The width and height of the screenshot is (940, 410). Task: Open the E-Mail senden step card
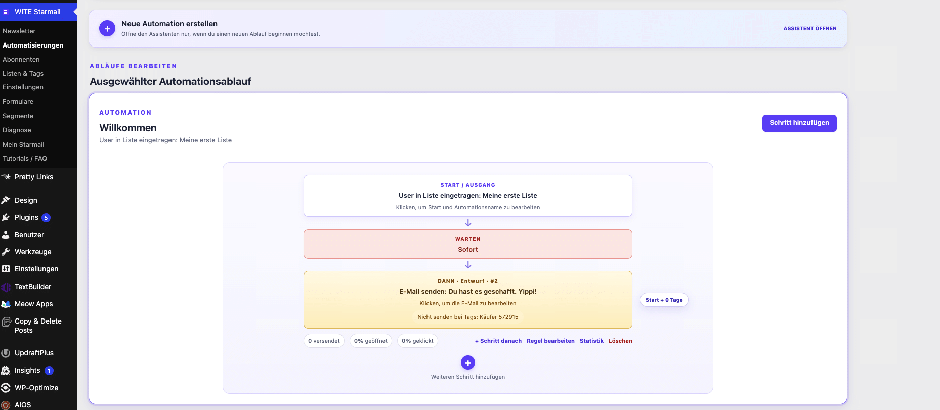tap(468, 300)
